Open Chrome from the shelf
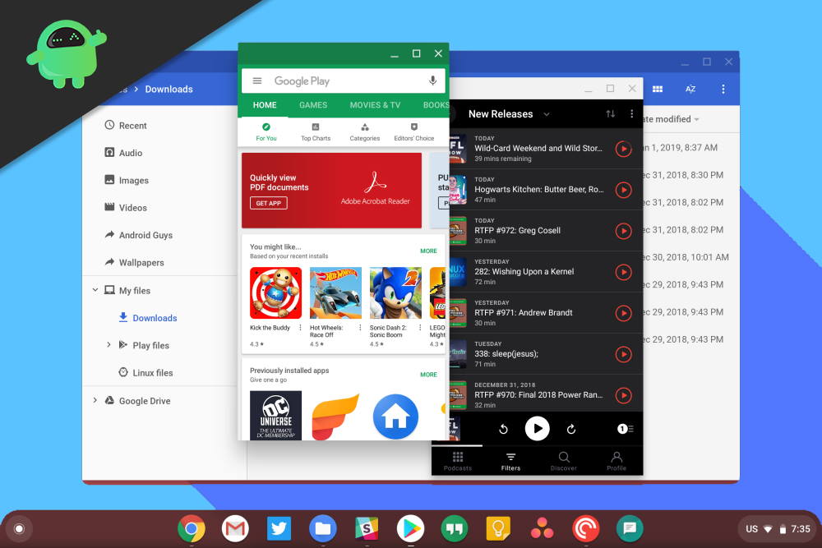Image resolution: width=822 pixels, height=548 pixels. [192, 528]
